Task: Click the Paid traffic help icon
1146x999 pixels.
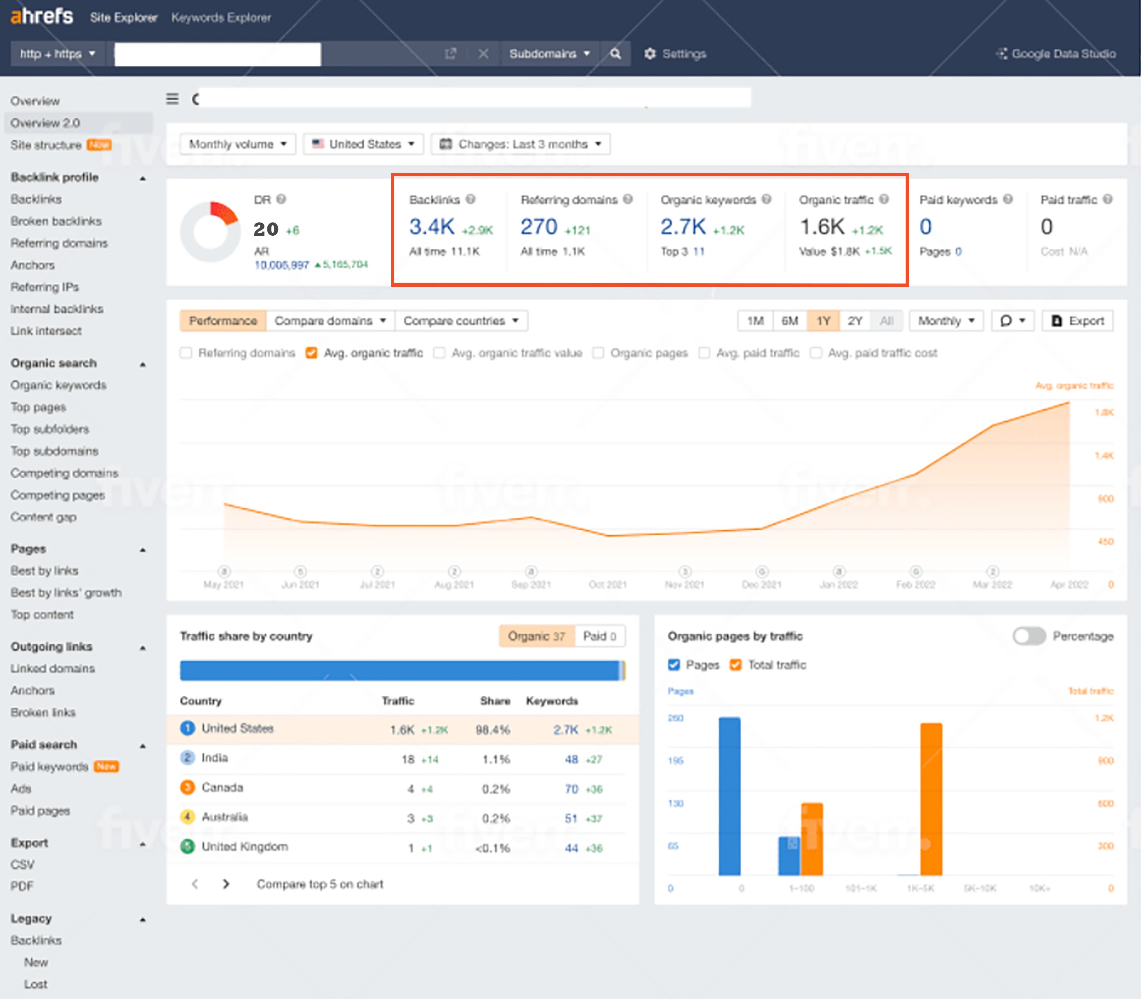Action: [x=1108, y=199]
